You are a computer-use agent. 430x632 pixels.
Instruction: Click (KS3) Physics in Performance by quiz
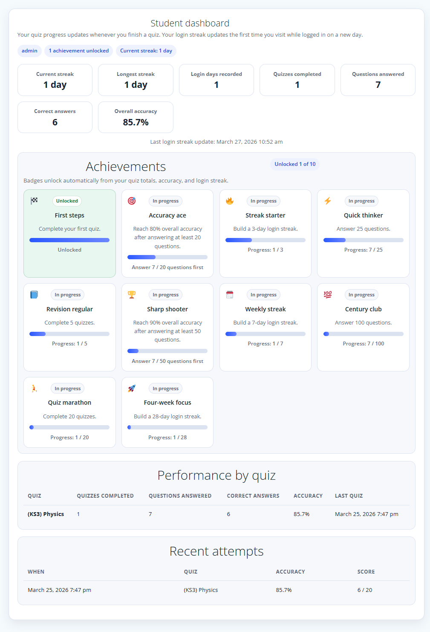pos(46,514)
